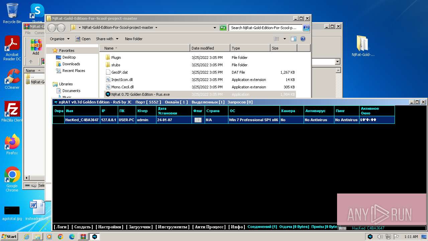428x241 pixels.
Task: Refresh the Explorer folder view
Action: click(x=223, y=28)
